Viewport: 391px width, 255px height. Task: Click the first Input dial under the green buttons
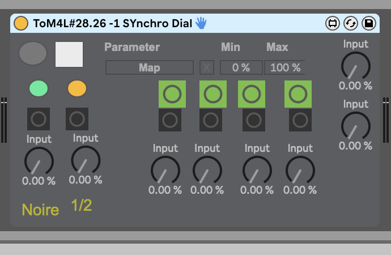point(165,170)
